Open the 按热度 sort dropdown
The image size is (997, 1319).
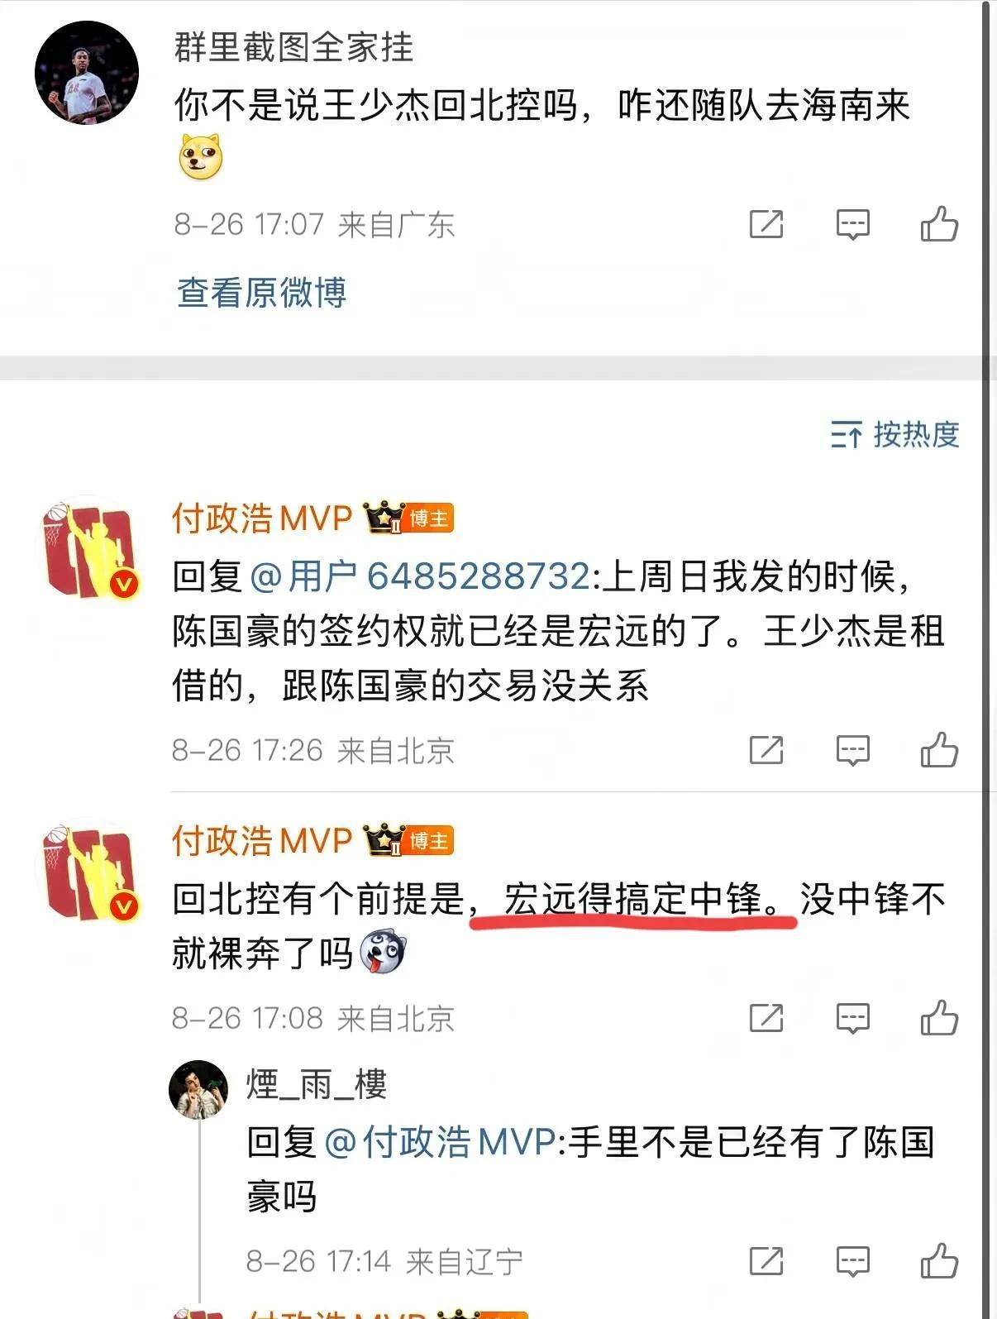point(894,434)
